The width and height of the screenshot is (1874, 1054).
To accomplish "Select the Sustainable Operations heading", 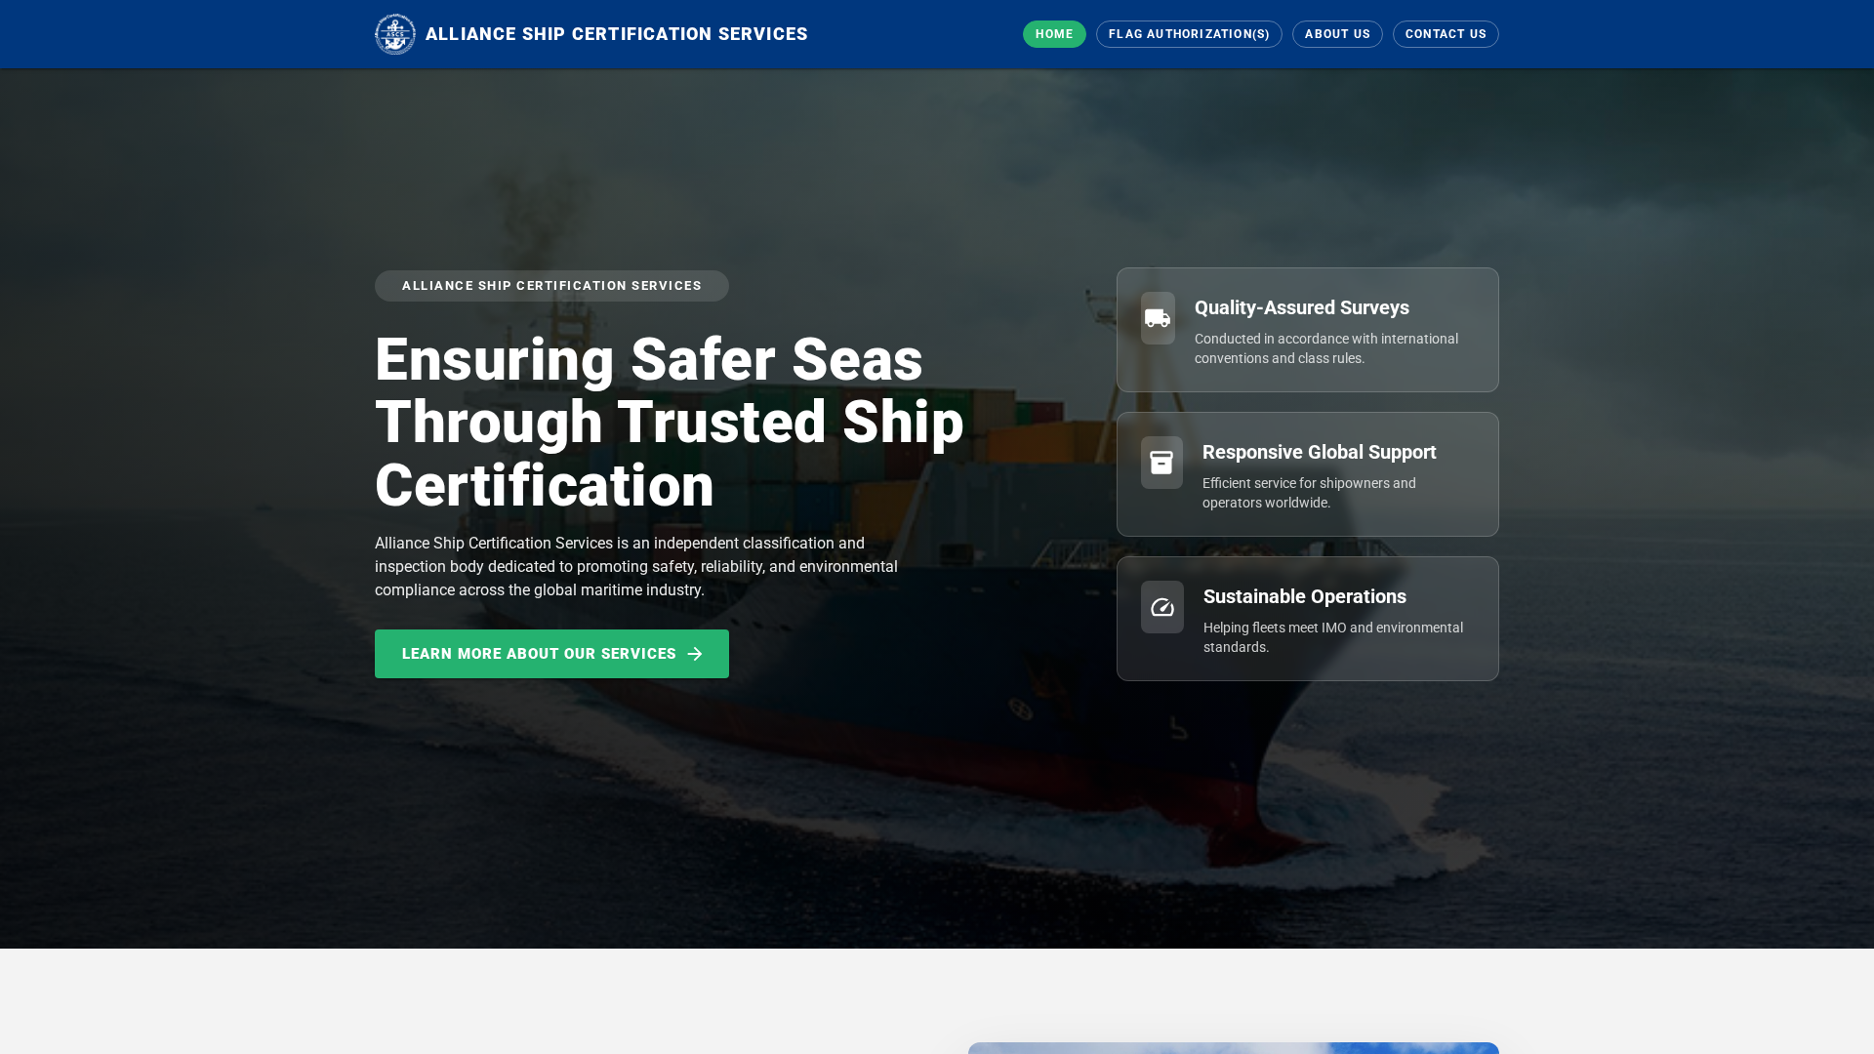I will tap(1305, 596).
